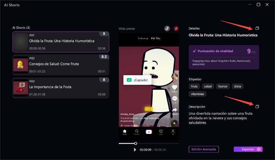Click the preview playback progress slider
The image size is (275, 160).
[x=149, y=143]
